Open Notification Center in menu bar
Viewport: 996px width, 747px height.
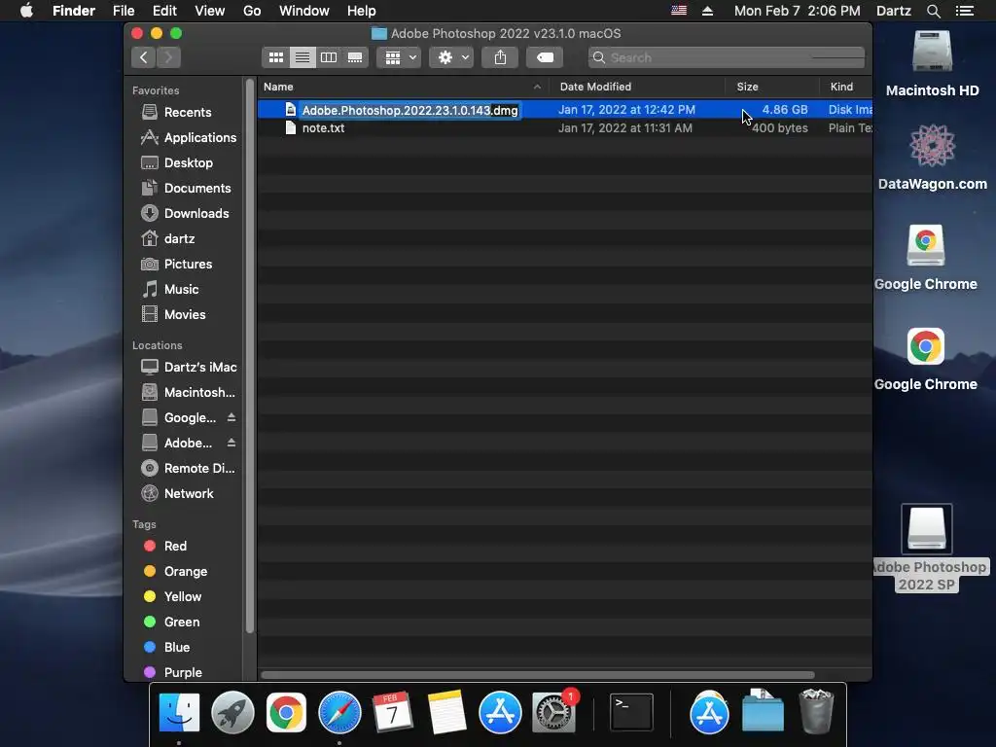pos(965,11)
